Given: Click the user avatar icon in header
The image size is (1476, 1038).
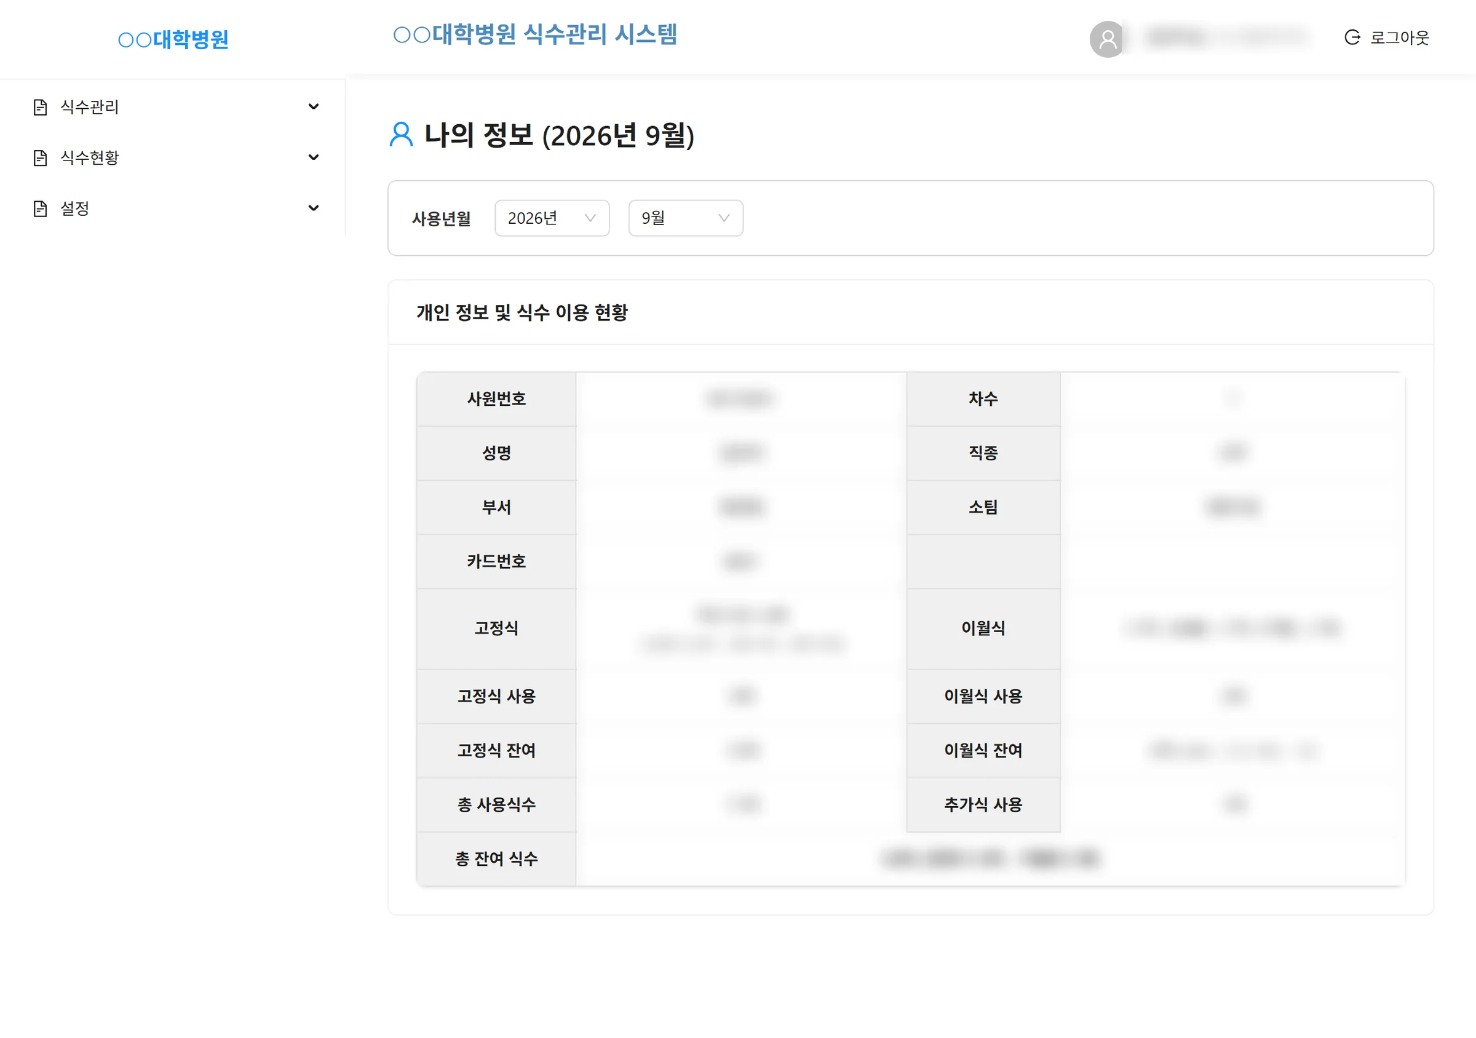Looking at the screenshot, I should click(x=1107, y=39).
